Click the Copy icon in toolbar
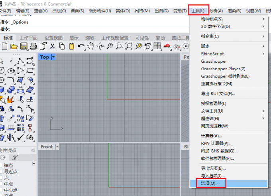The height and width of the screenshot is (196, 271). [62, 46]
